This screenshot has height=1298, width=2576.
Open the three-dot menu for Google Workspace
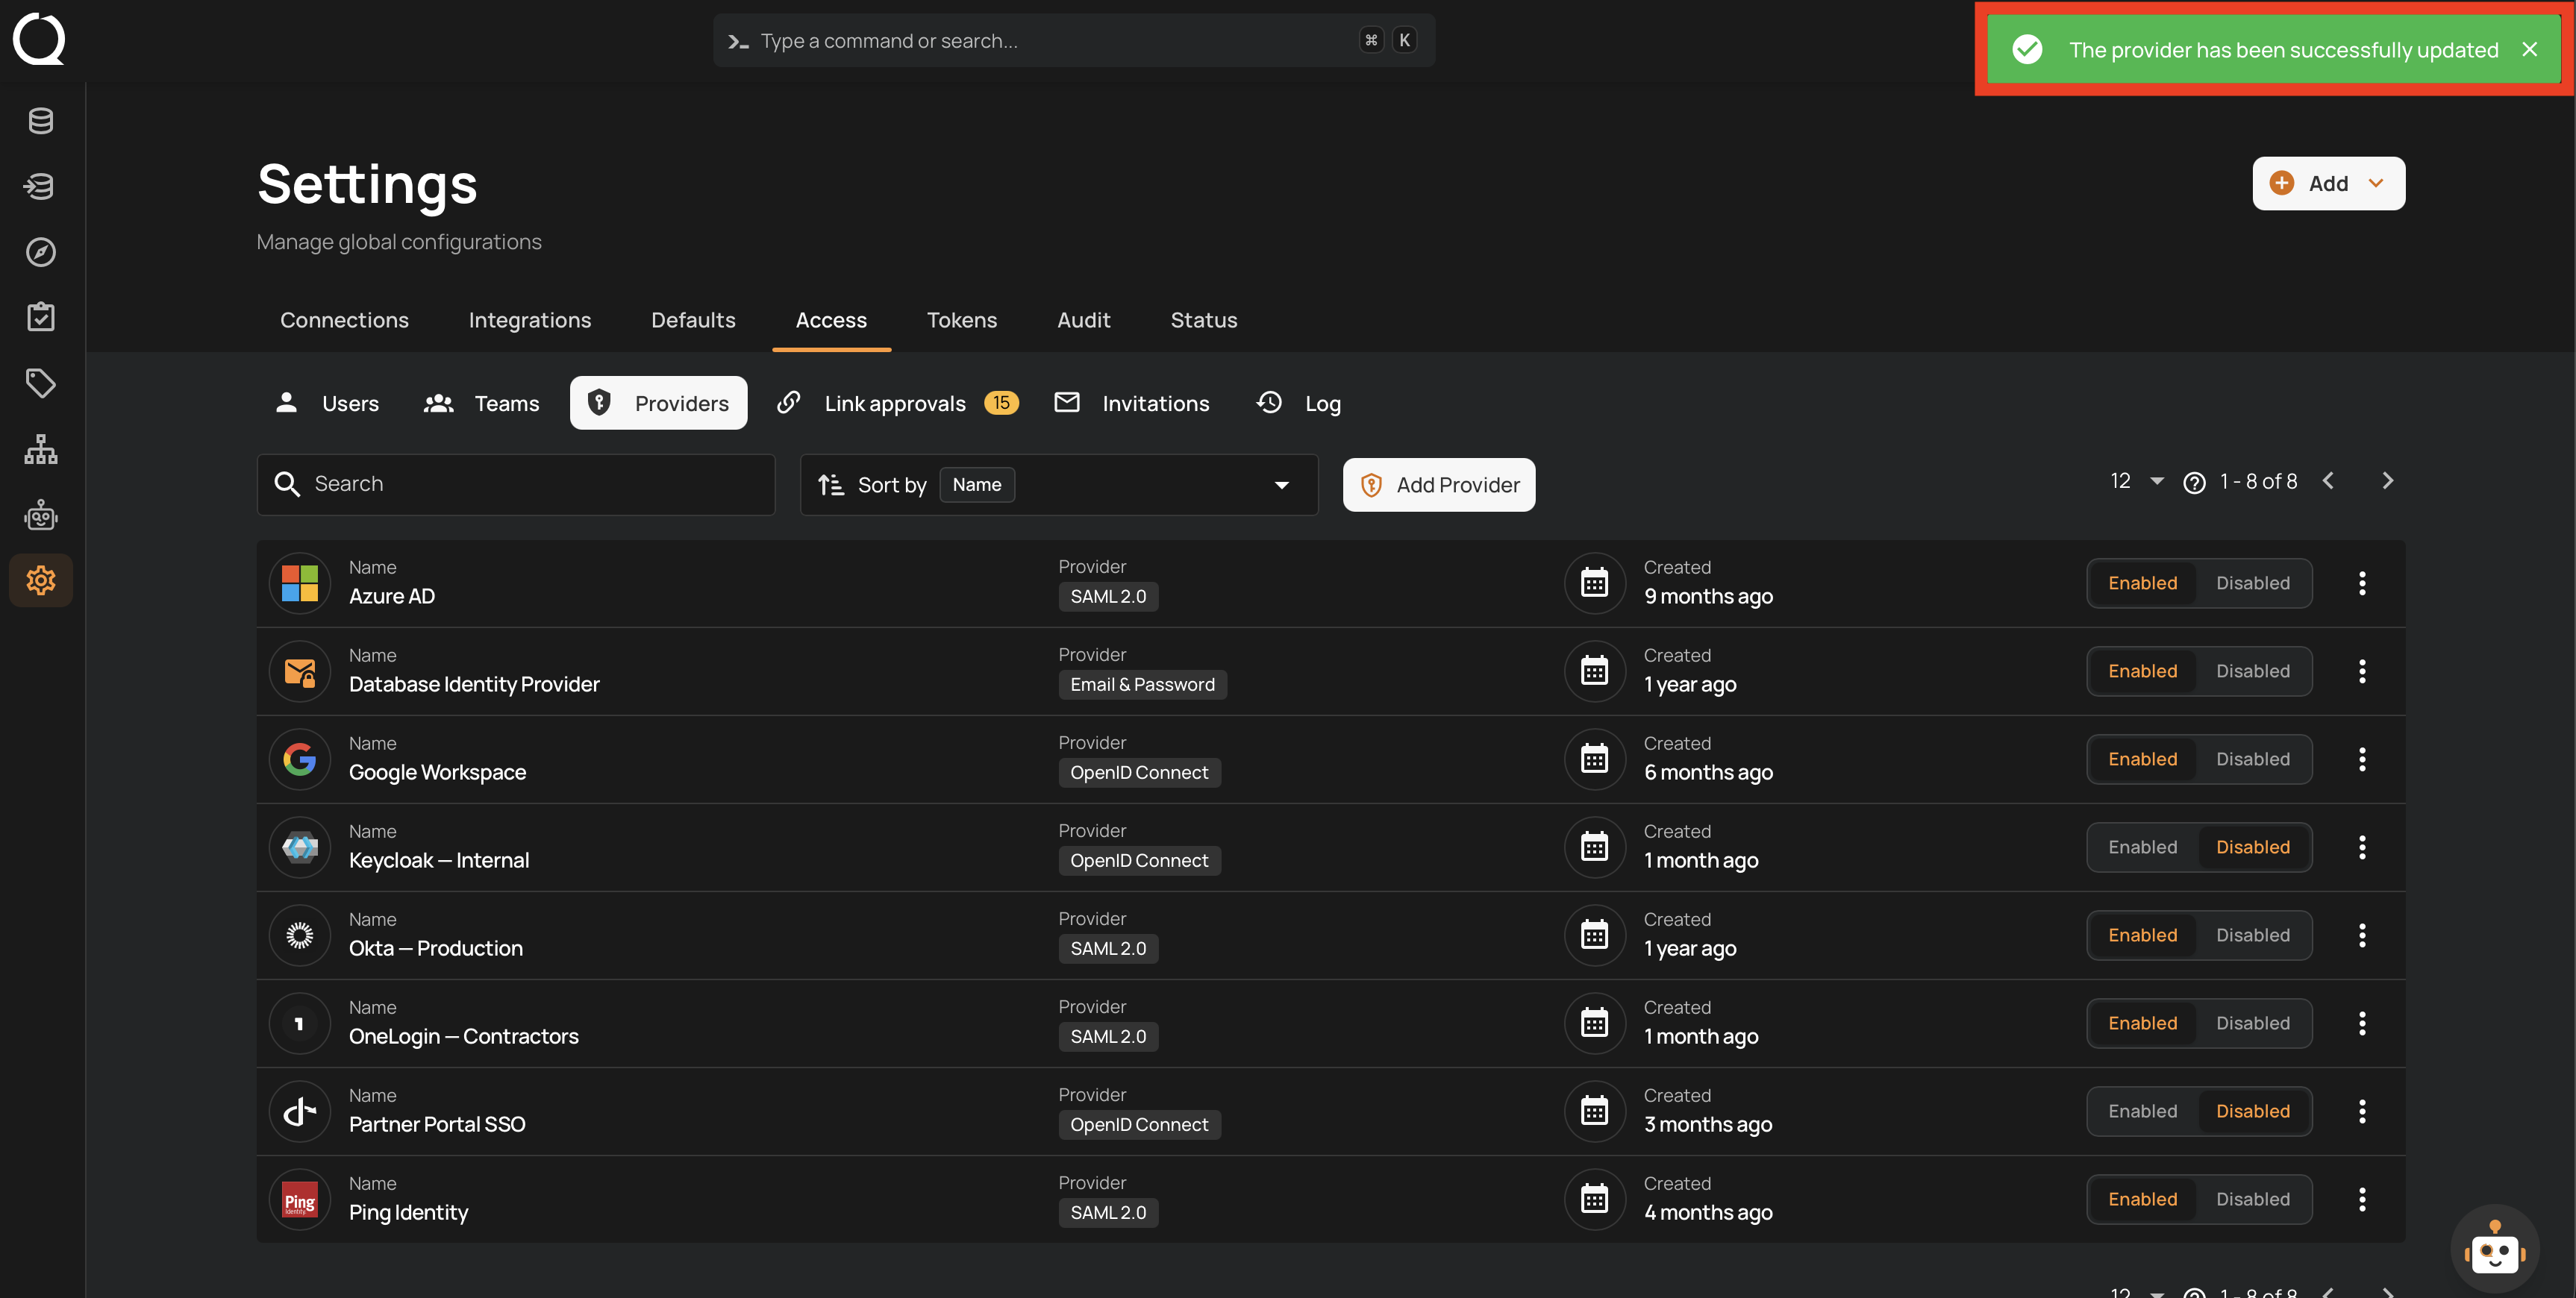pos(2362,759)
